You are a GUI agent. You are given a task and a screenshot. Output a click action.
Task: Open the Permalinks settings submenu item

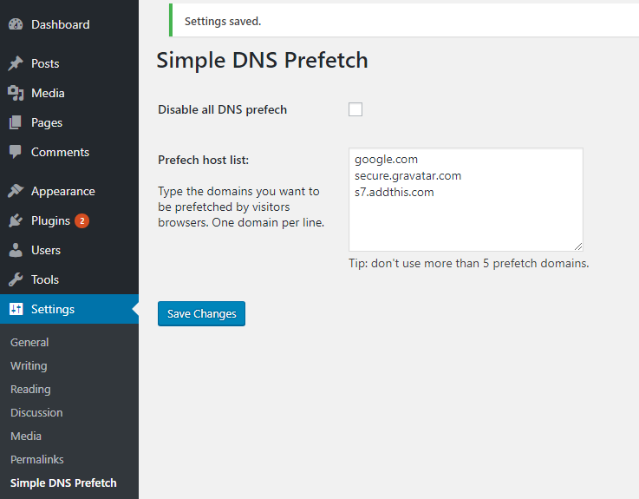tap(37, 459)
